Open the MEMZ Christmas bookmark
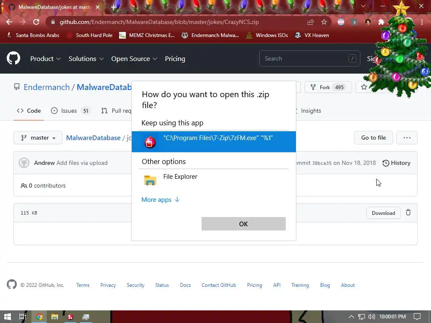Screen dimensions: 431x323 [x=147, y=35]
